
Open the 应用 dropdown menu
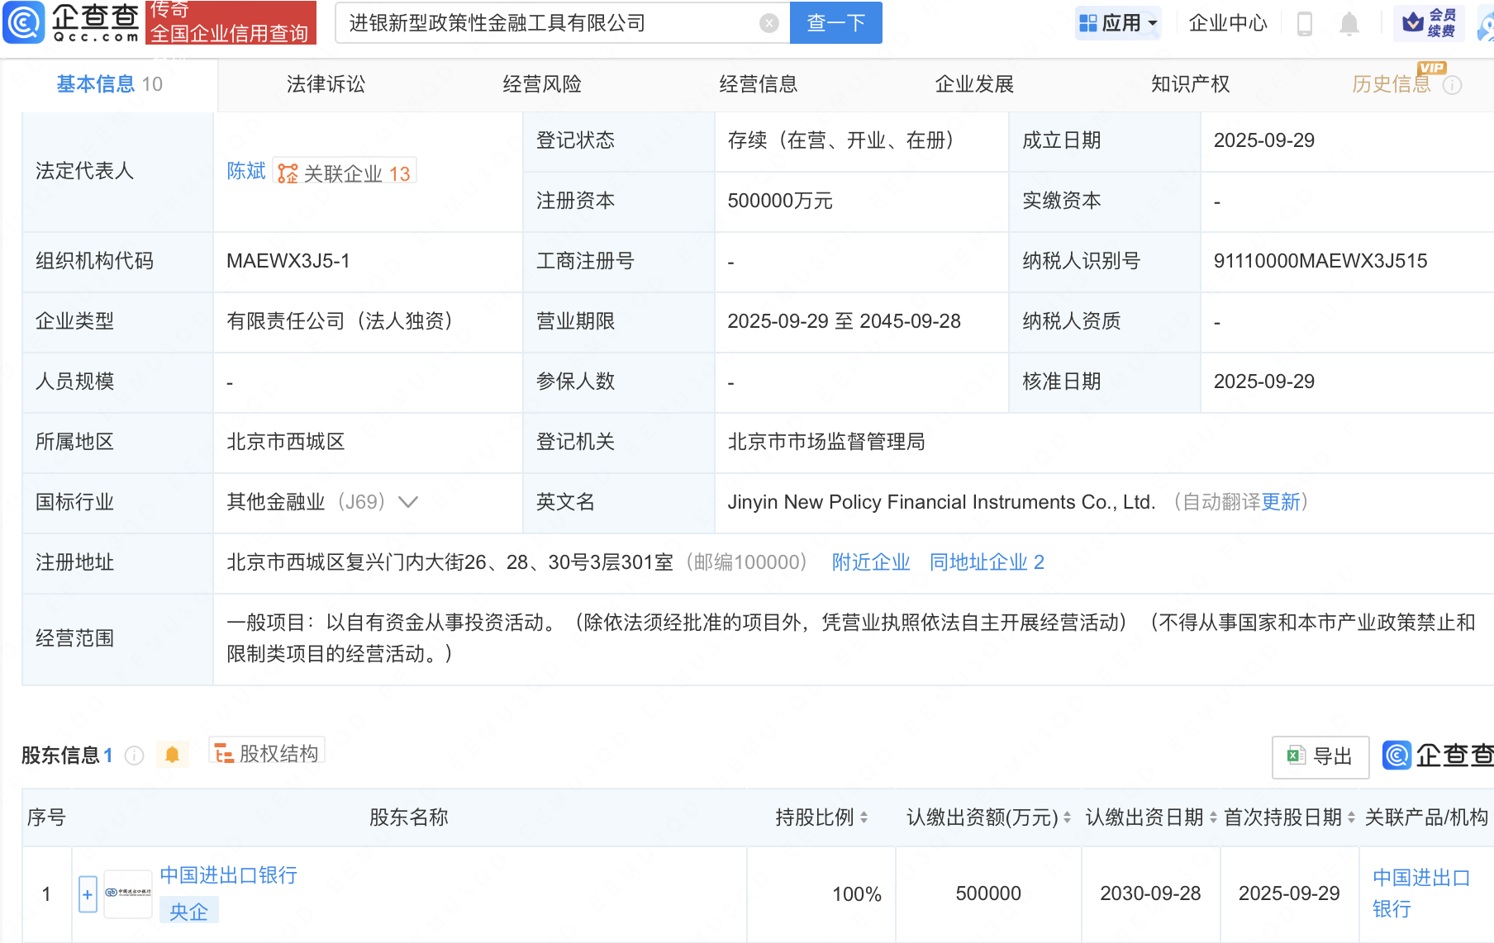1118,23
